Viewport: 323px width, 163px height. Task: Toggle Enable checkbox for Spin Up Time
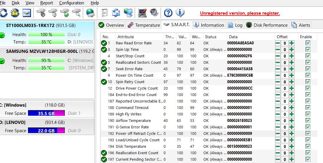[x=308, y=49]
